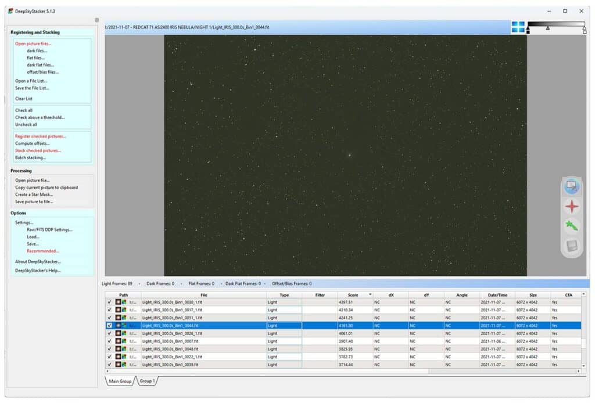This screenshot has width=595, height=403.
Task: Click the blue four-panel grid icon
Action: pyautogui.click(x=517, y=27)
